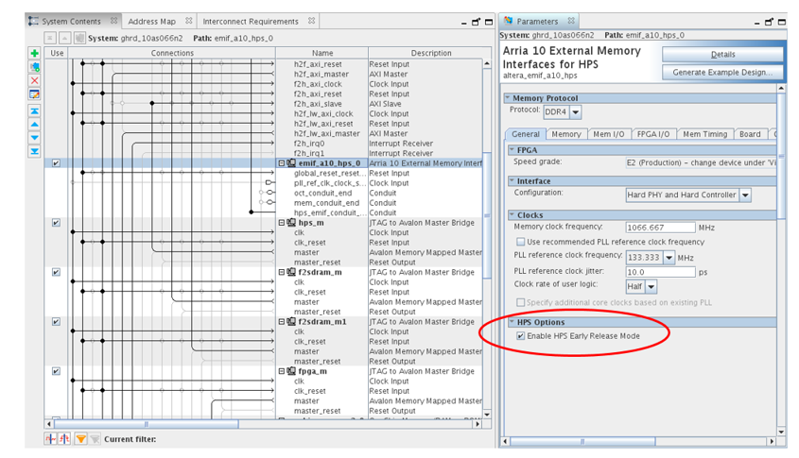Open the Board tab
The image size is (799, 458).
click(750, 134)
